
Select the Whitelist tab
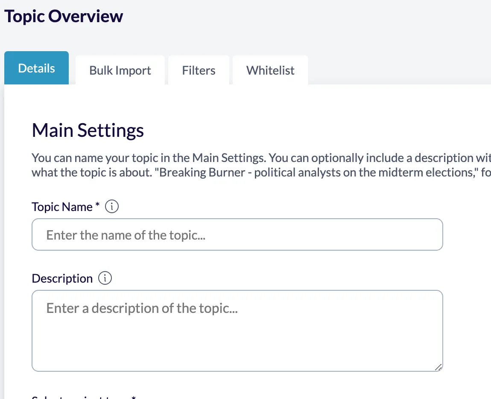coord(270,70)
